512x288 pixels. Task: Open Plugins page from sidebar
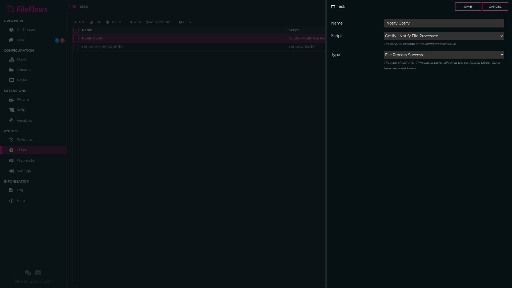23,99
